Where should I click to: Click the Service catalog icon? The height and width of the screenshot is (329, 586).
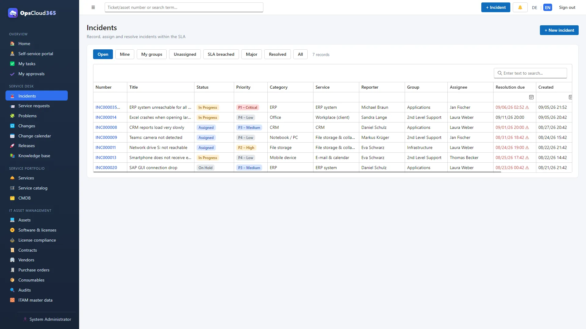pos(12,188)
